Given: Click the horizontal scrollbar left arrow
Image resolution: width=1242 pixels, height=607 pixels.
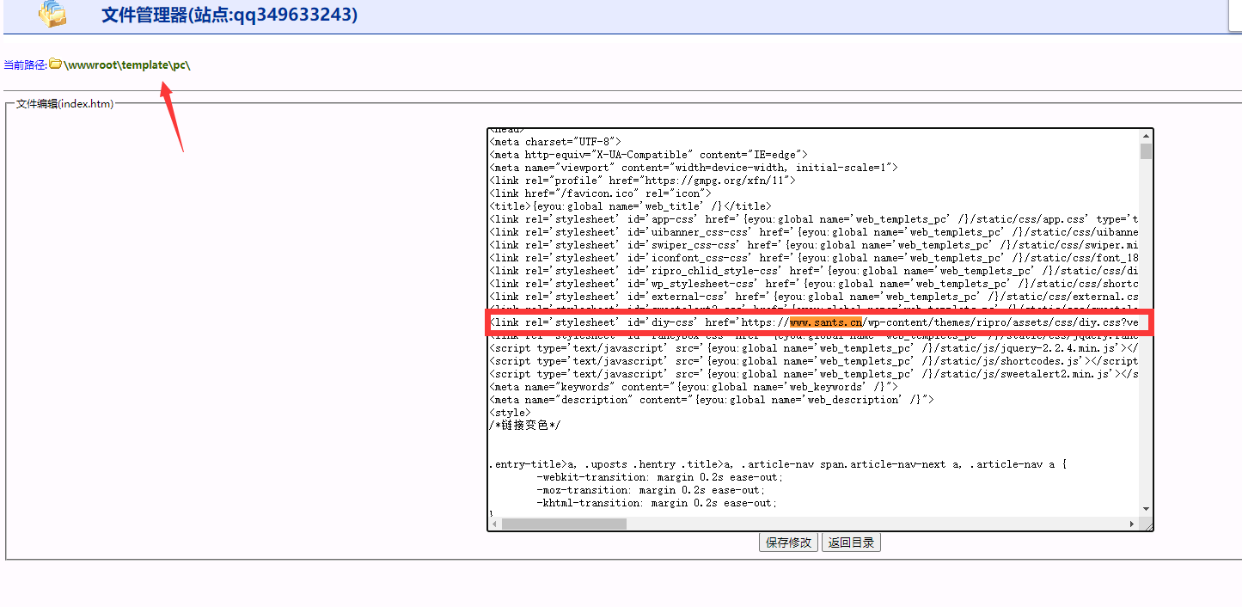Looking at the screenshot, I should (494, 524).
